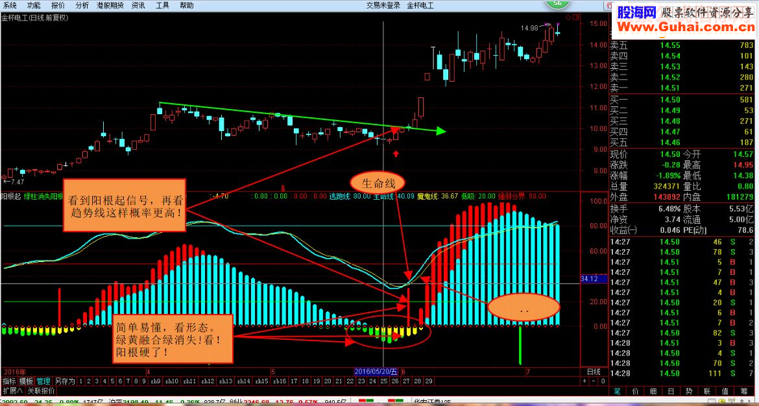The width and height of the screenshot is (759, 406).
Task: Switch to the 日 tab in quote panel
Action: (x=670, y=391)
